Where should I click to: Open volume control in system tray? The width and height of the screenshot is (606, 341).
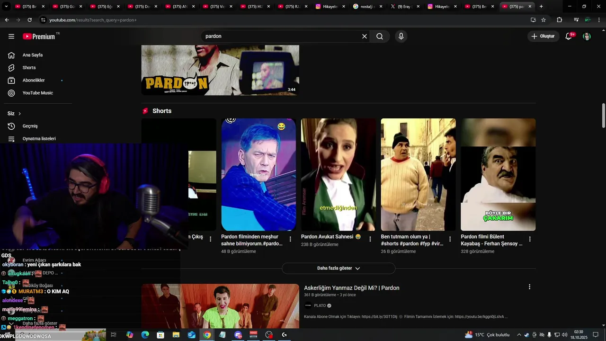tap(564, 335)
